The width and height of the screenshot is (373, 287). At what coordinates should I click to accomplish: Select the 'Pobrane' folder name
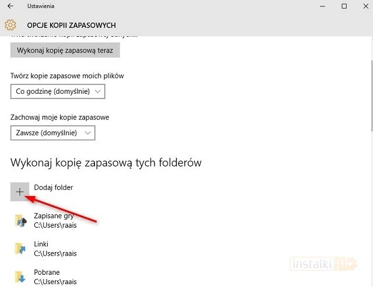coord(47,272)
